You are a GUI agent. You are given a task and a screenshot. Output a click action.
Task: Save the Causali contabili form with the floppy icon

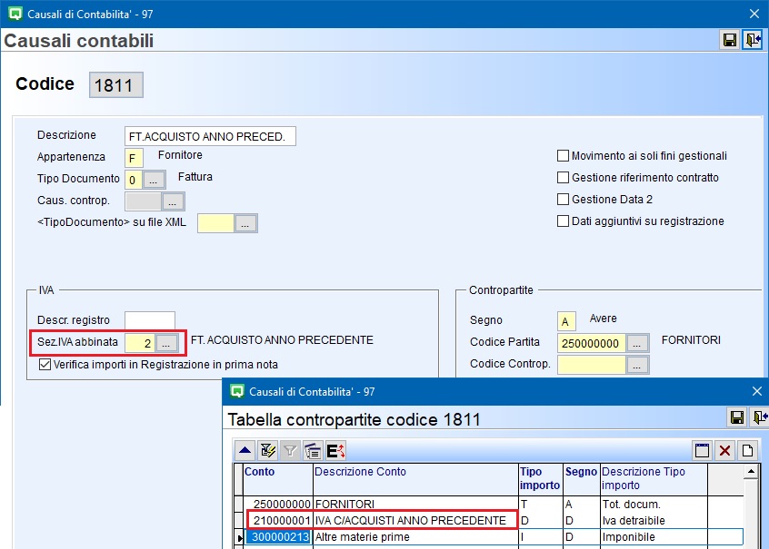click(729, 40)
